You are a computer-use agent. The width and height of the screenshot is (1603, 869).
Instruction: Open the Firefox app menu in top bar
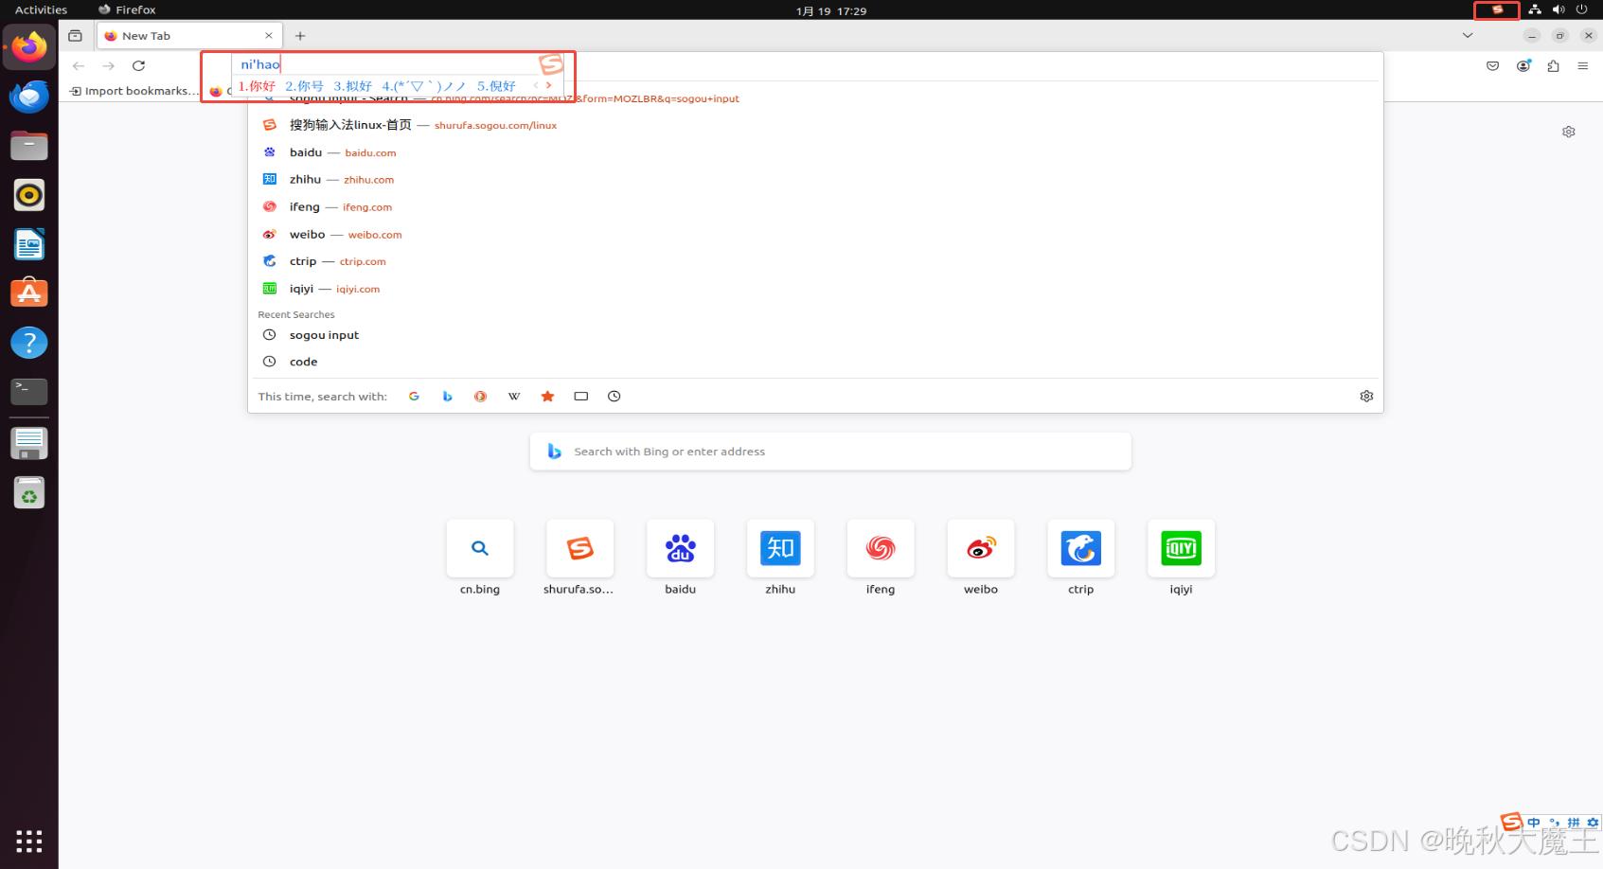pyautogui.click(x=126, y=9)
